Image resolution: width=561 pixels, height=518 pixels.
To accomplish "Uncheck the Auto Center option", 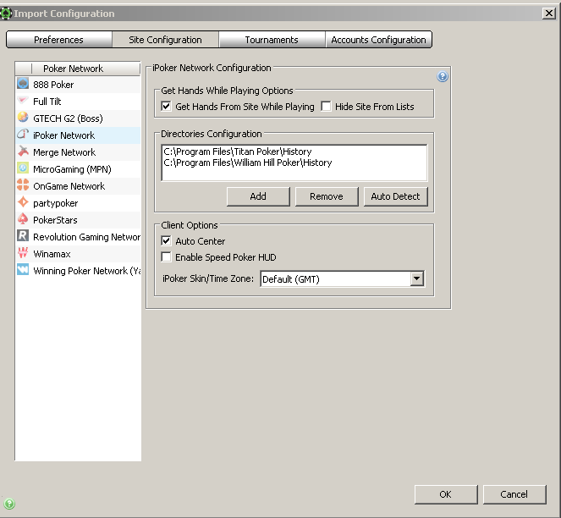I will tap(166, 241).
